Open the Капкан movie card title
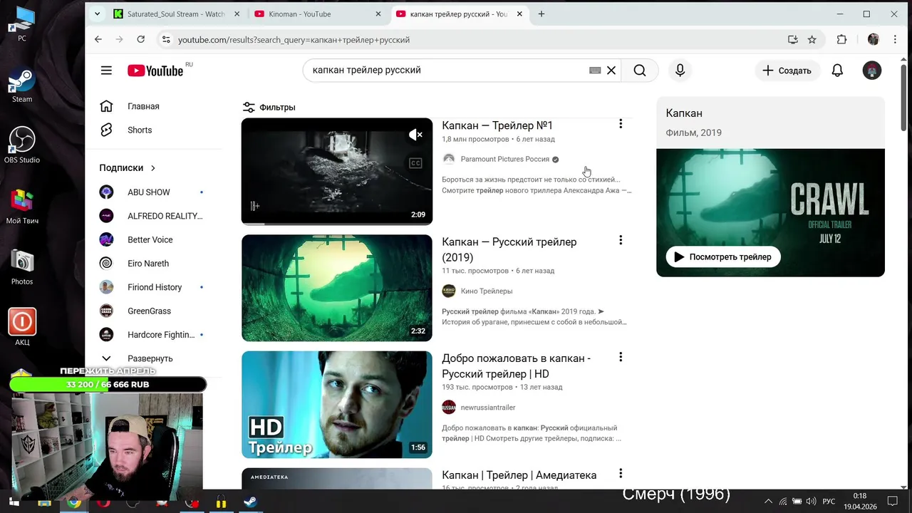Viewport: 912px width, 513px height. 684,113
